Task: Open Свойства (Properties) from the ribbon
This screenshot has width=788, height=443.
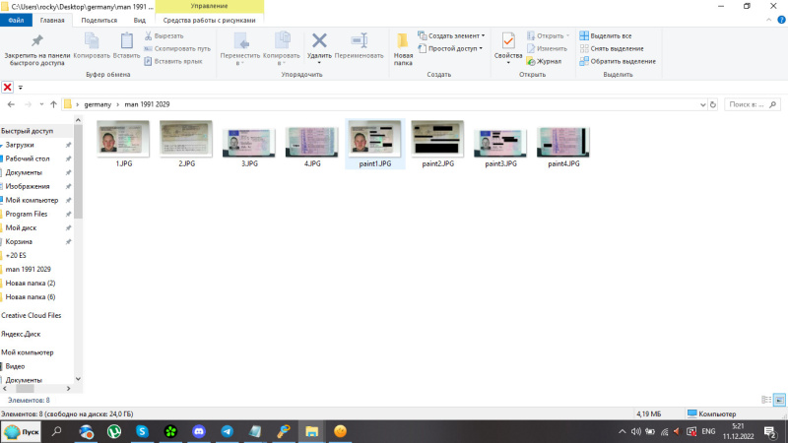Action: pyautogui.click(x=508, y=40)
